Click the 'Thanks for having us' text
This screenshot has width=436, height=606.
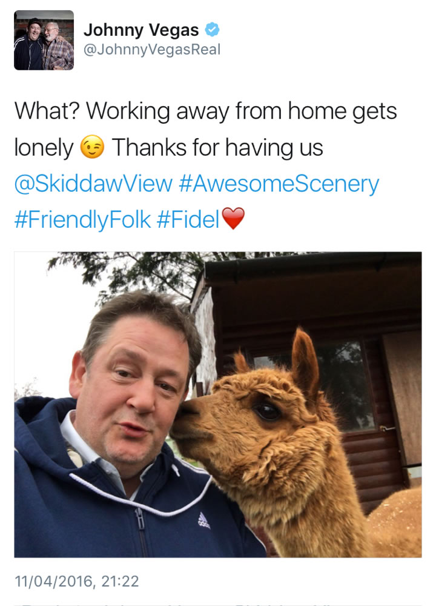pyautogui.click(x=217, y=148)
